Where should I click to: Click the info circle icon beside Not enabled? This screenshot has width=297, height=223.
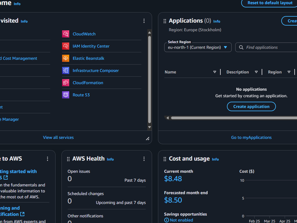[167, 220]
